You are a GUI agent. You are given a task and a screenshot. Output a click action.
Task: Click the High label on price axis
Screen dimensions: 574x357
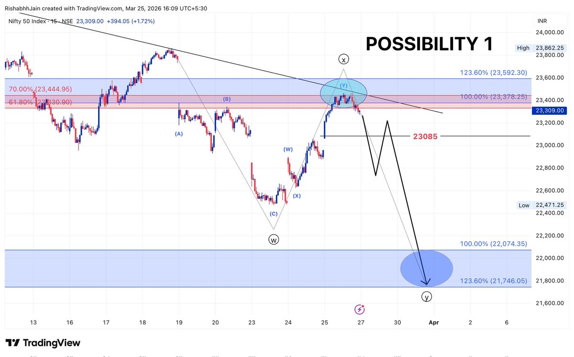[523, 48]
